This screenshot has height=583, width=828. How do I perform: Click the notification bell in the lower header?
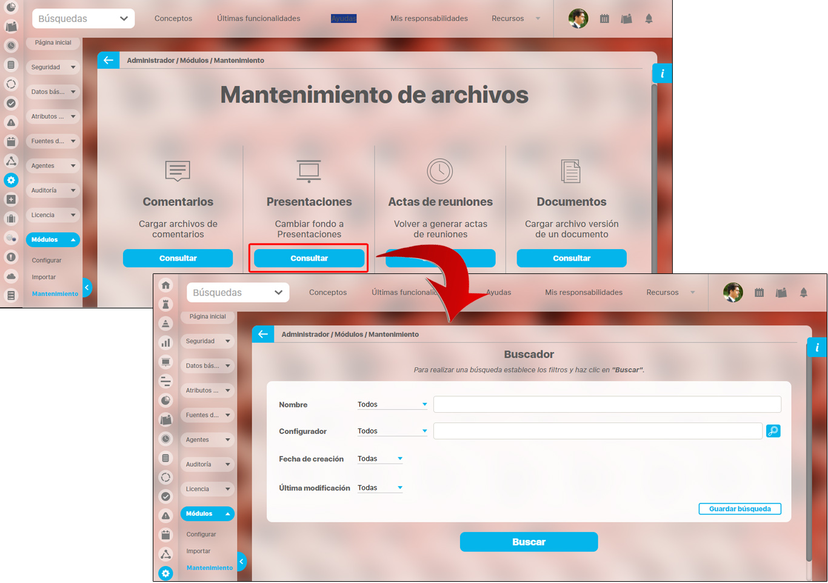[803, 293]
